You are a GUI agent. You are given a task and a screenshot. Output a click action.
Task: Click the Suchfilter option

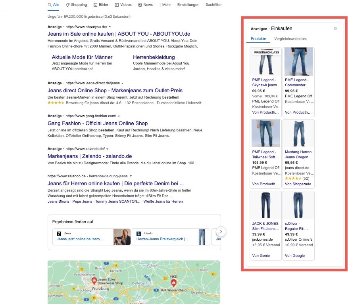click(x=214, y=5)
